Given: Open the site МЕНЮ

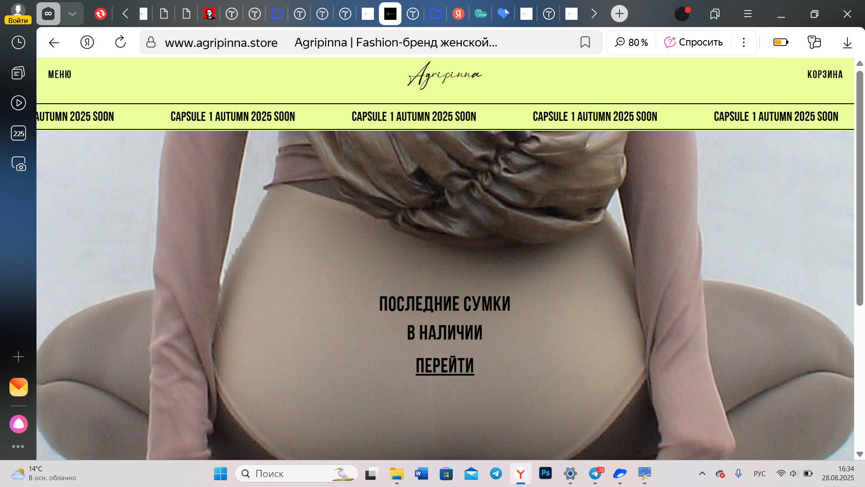Looking at the screenshot, I should click(59, 74).
